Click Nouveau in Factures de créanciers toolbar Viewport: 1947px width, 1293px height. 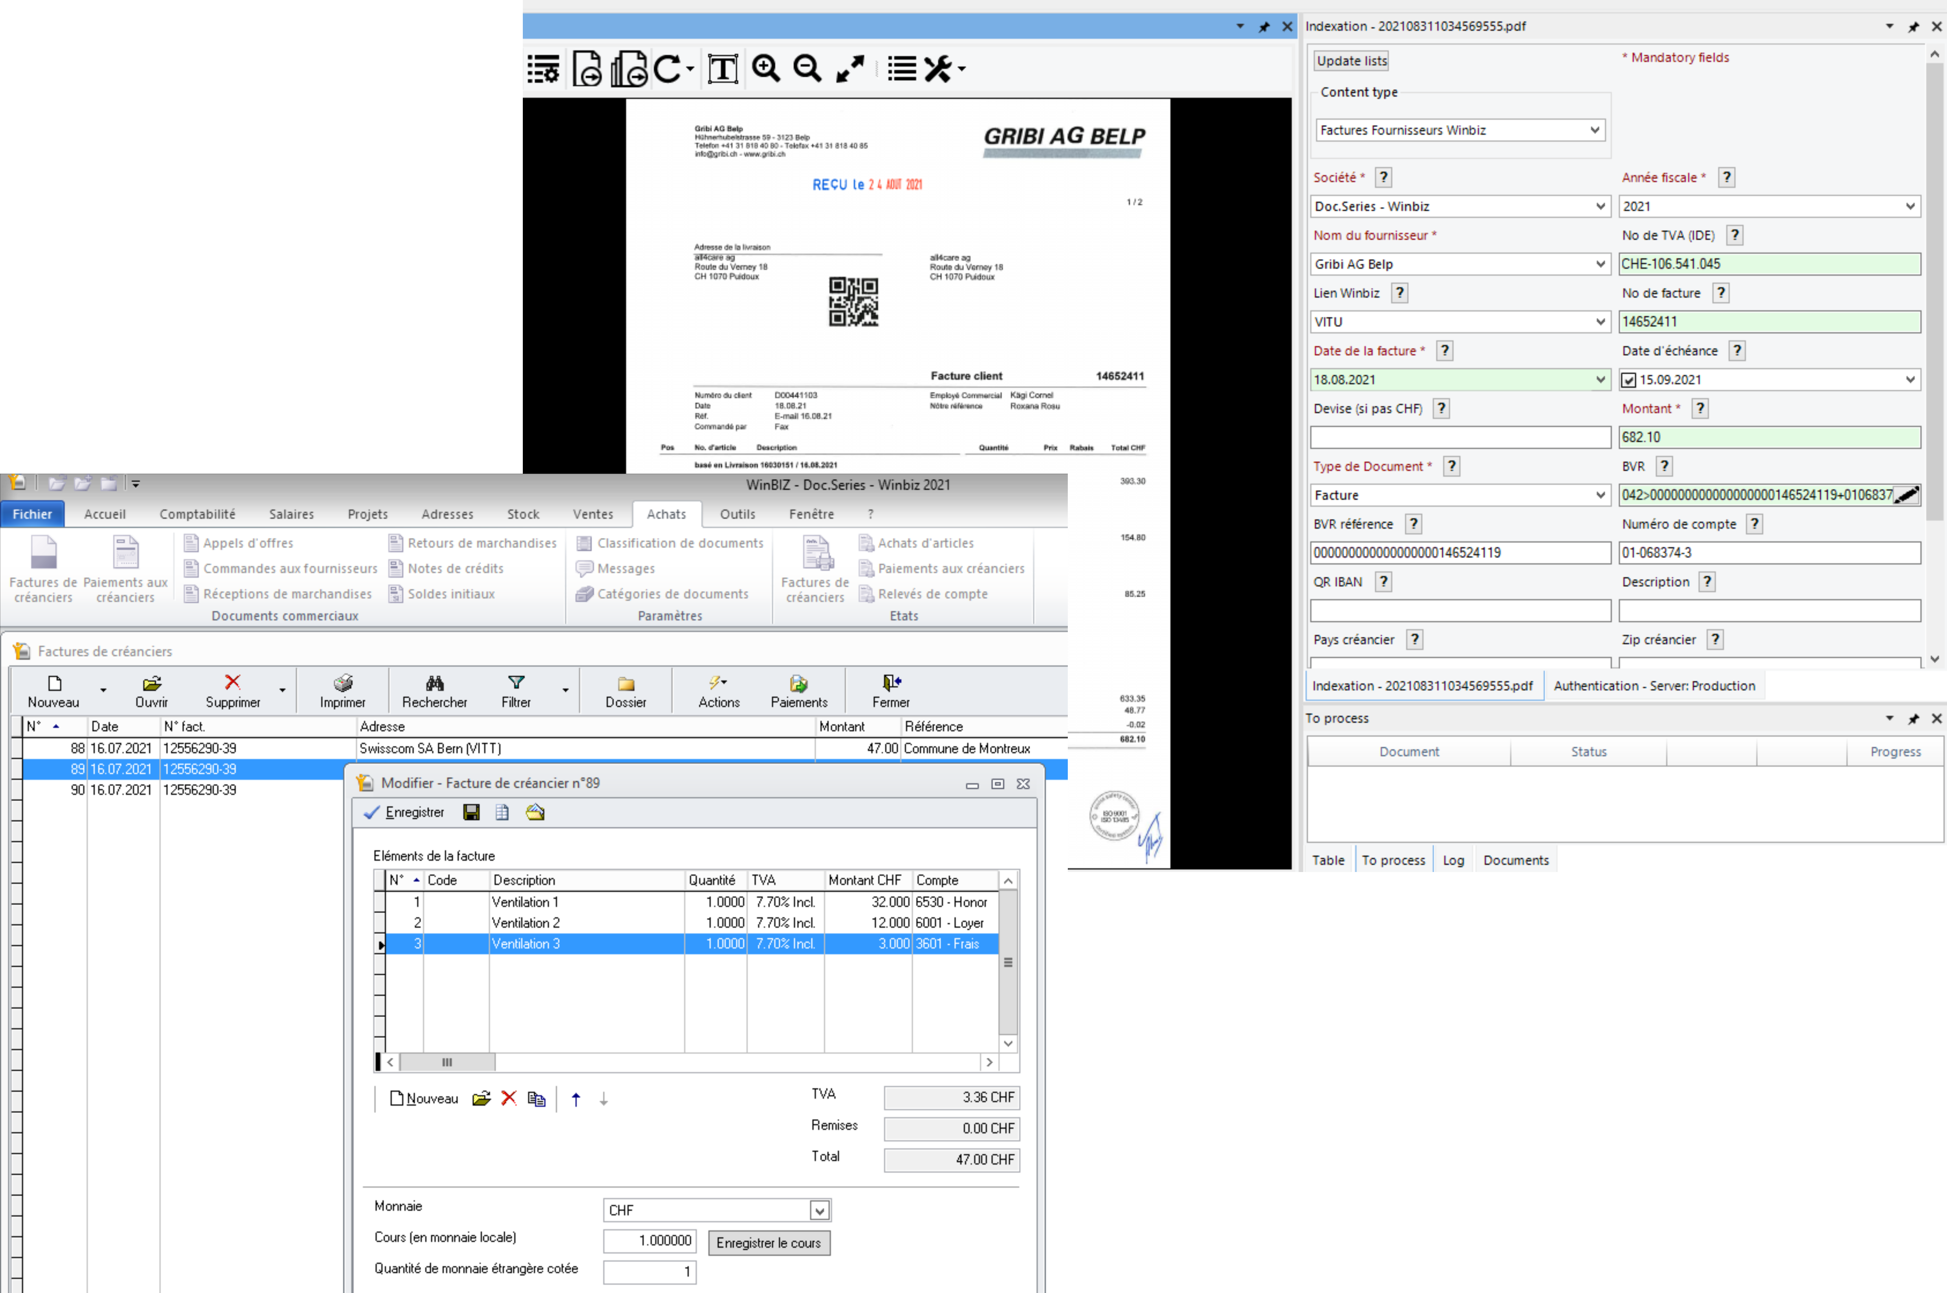click(54, 692)
